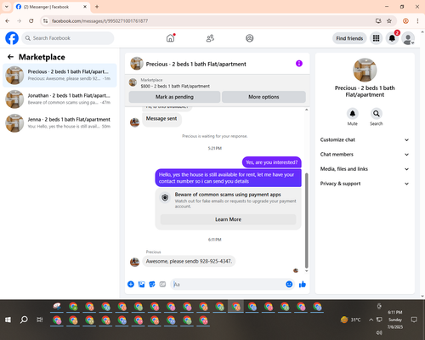425x340 pixels.
Task: Open the Facebook menu grid icon
Action: pyautogui.click(x=376, y=38)
